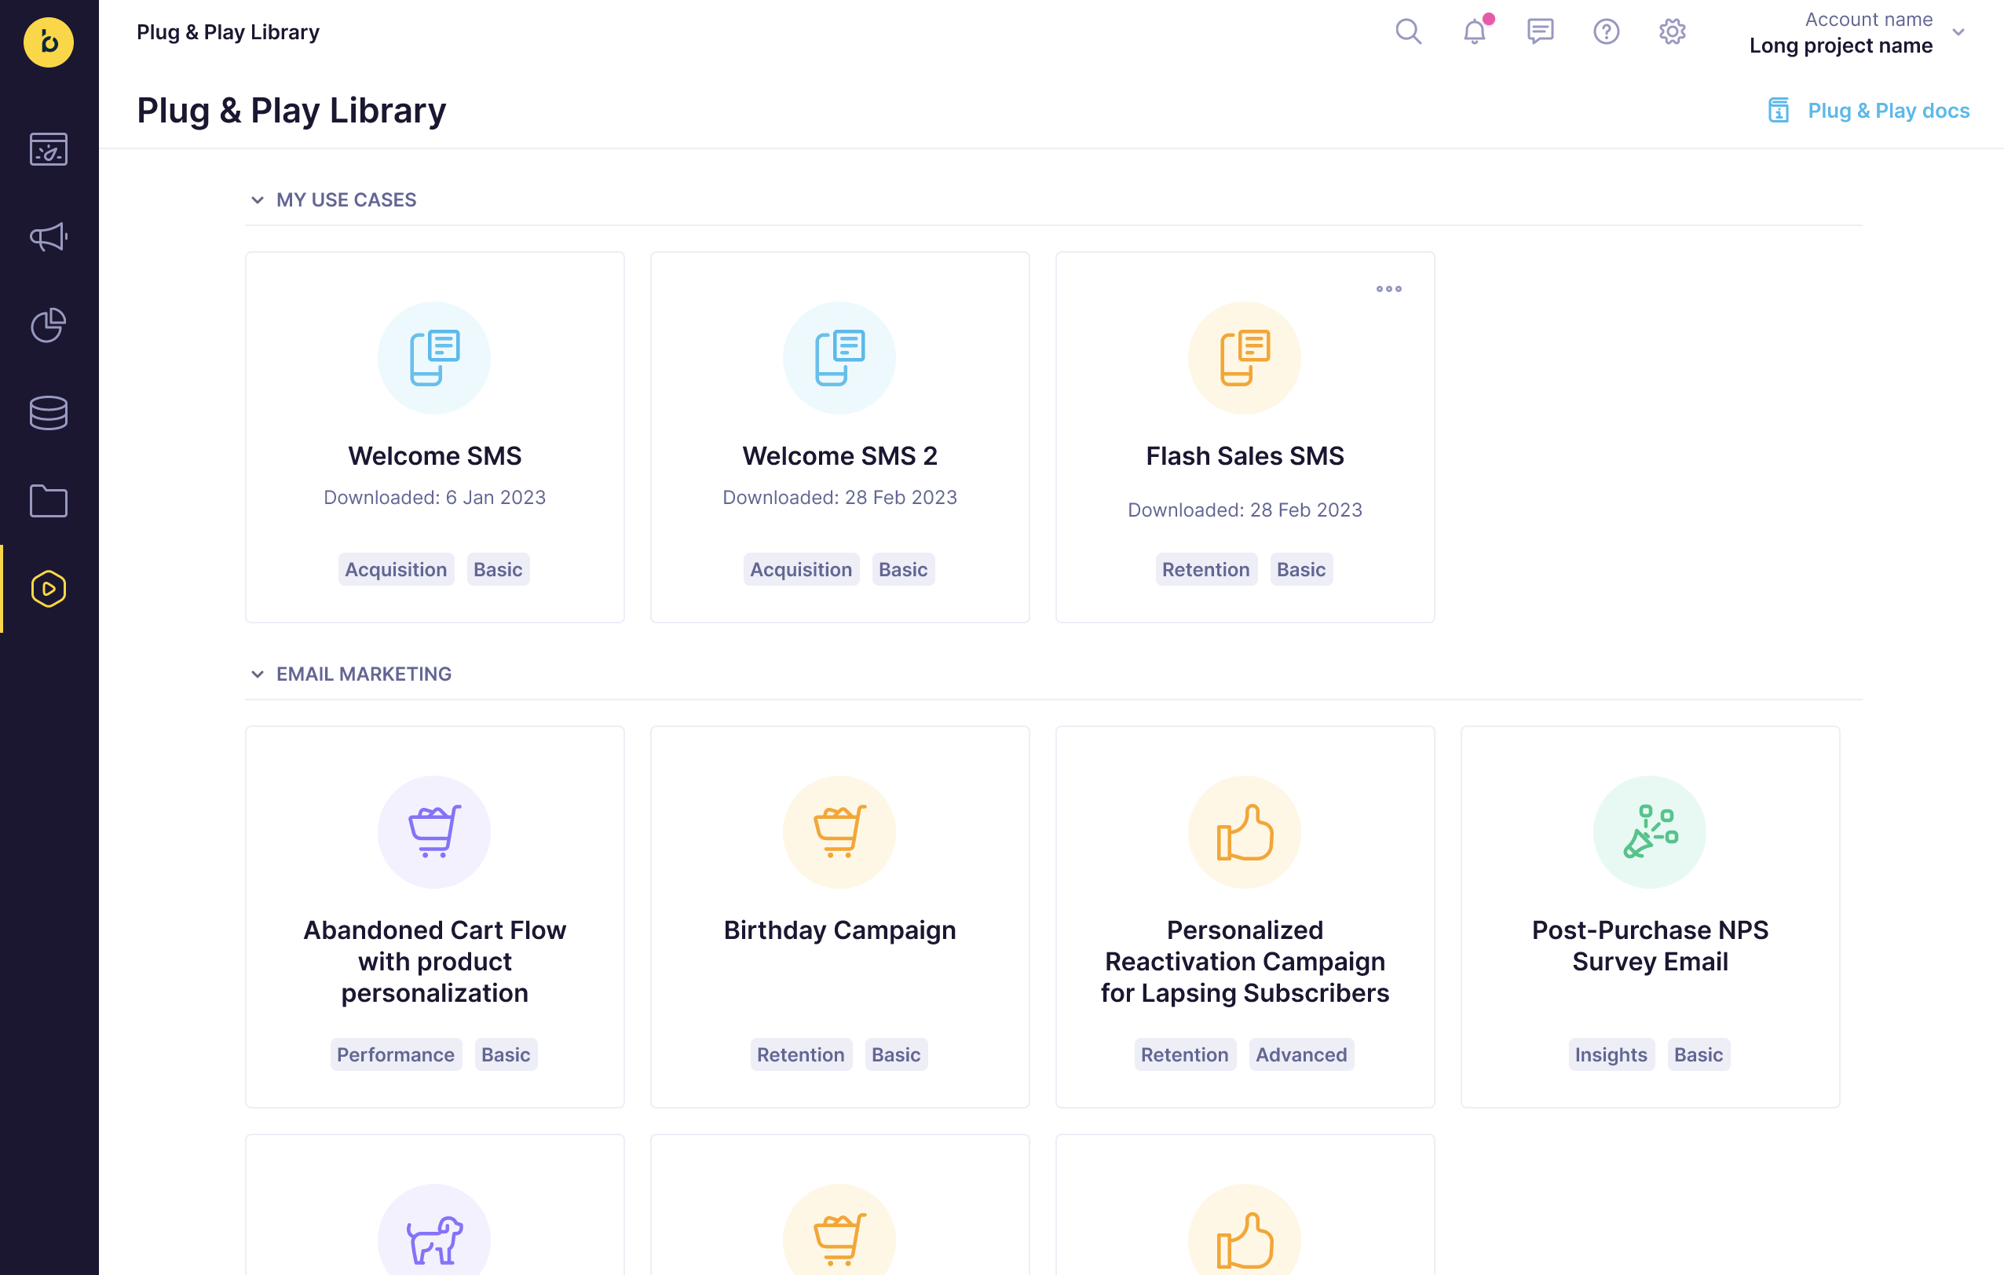Viewport: 2004px width, 1275px height.
Task: Open analytics pie chart sidebar icon
Action: (48, 325)
